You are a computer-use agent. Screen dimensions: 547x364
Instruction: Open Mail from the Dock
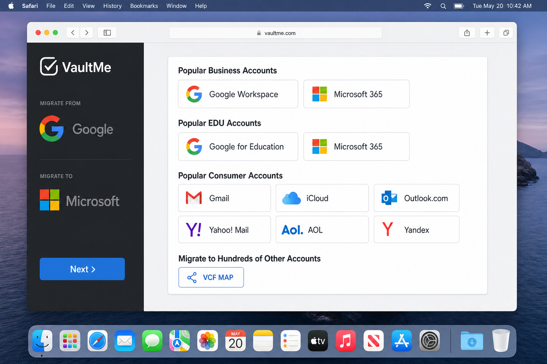[x=125, y=341]
